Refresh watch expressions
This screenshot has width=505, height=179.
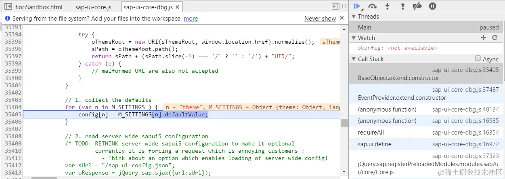coord(495,38)
